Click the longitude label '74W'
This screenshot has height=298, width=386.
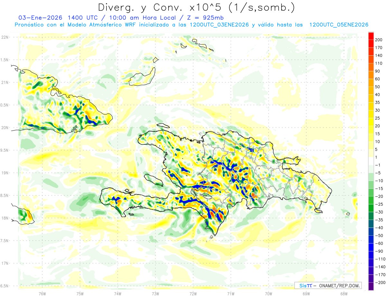(x=118, y=294)
